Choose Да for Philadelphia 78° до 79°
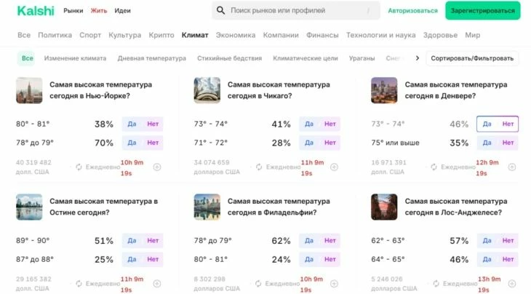The height and width of the screenshot is (294, 531). (x=309, y=240)
